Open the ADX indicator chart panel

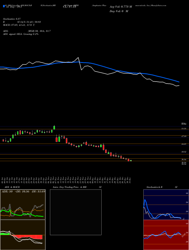[23, 205]
